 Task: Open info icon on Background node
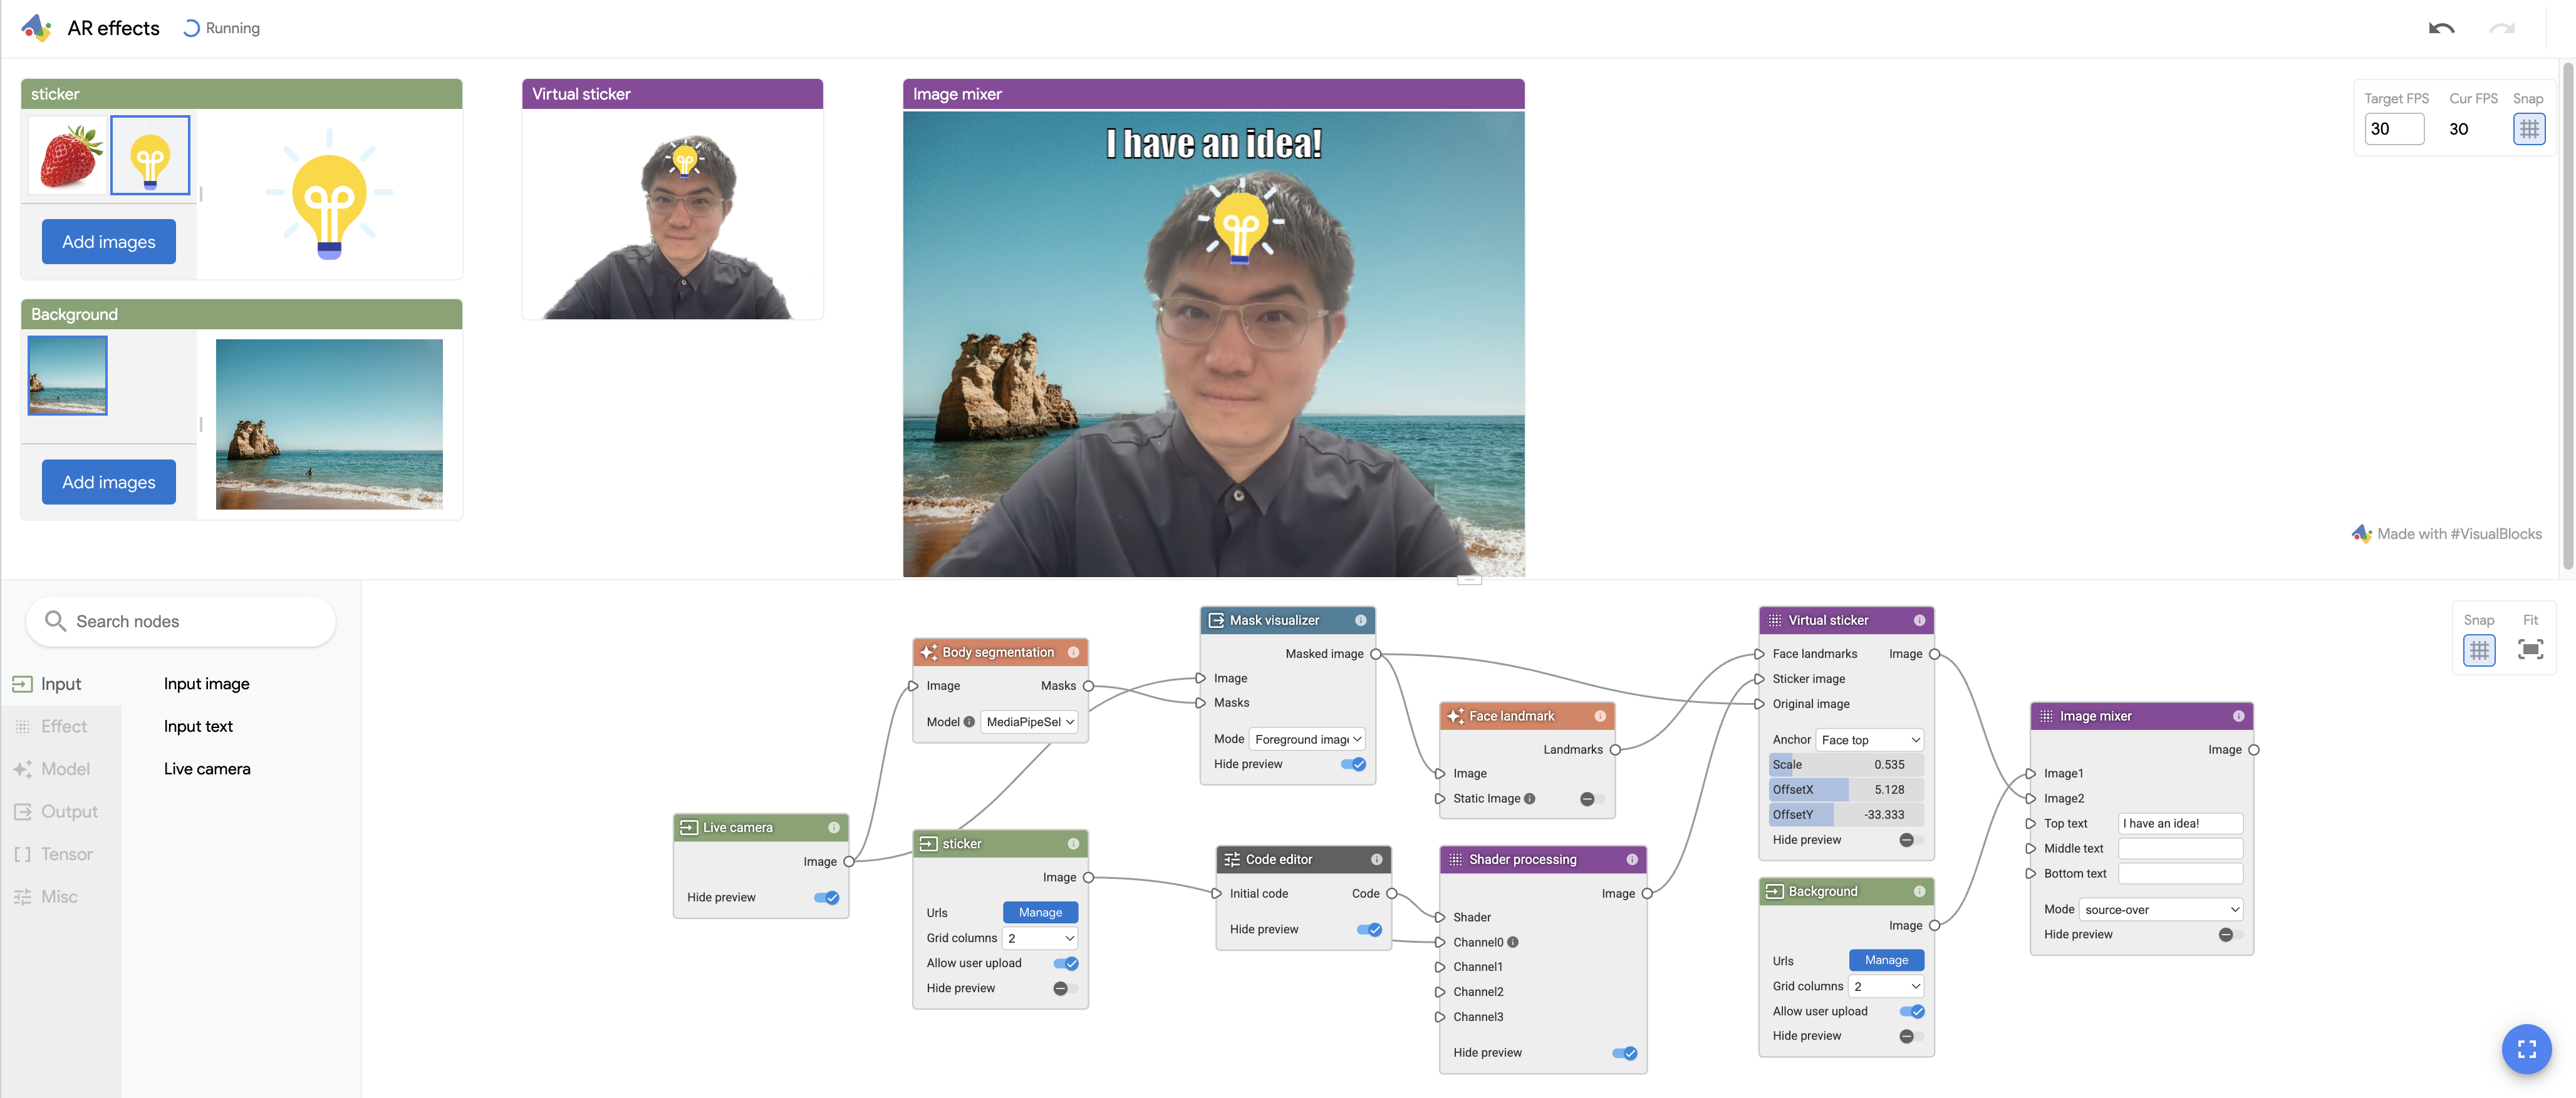pyautogui.click(x=1919, y=891)
